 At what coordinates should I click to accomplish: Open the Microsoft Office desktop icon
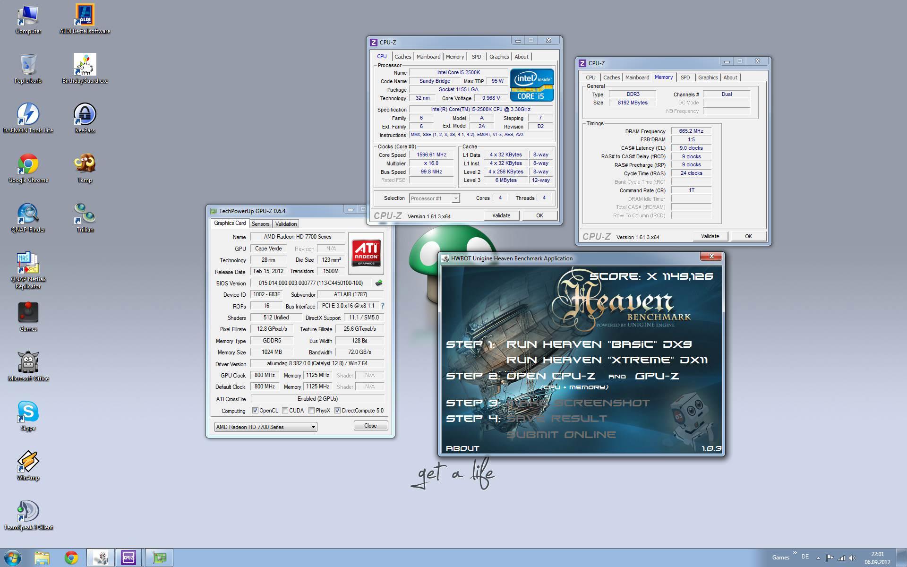pyautogui.click(x=28, y=366)
